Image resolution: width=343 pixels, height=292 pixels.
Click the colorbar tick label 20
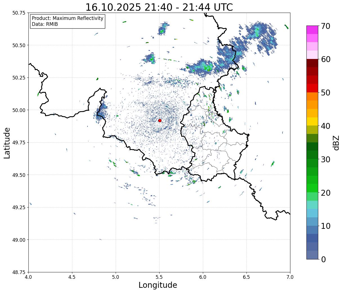pyautogui.click(x=326, y=193)
